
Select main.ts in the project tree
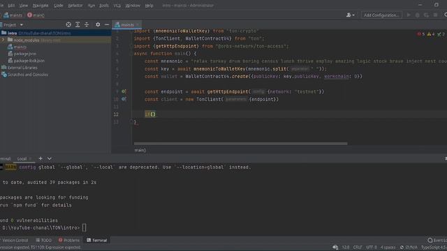pos(20,47)
